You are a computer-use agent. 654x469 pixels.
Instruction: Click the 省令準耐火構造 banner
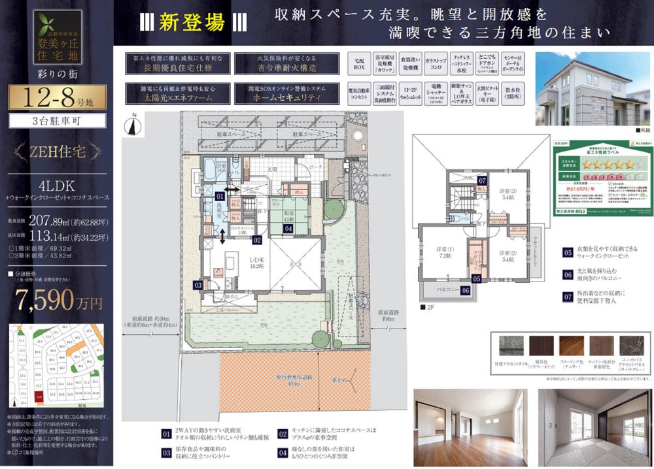tap(287, 64)
